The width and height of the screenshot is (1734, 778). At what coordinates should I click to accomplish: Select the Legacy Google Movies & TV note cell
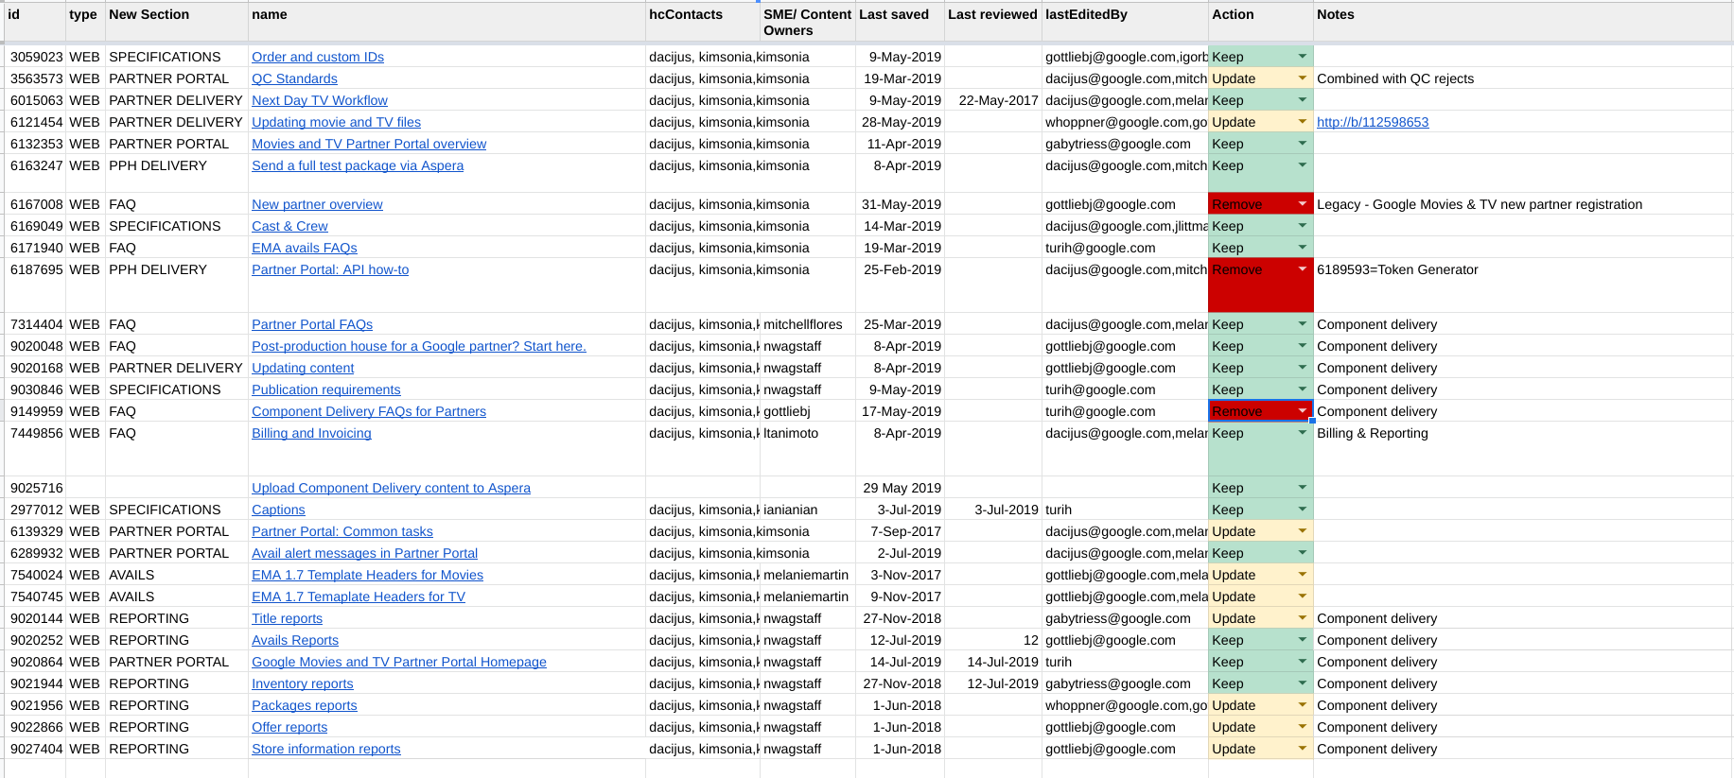coord(1522,204)
